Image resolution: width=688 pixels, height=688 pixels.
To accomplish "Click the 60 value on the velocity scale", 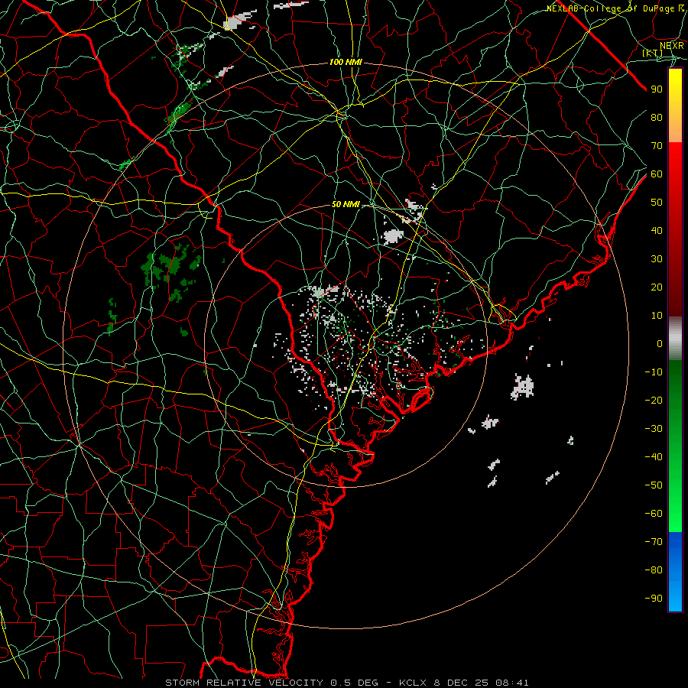I will [x=657, y=174].
